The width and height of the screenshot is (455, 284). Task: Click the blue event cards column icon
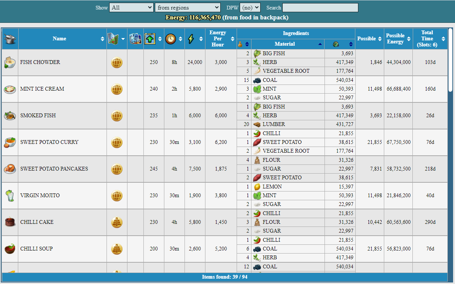pos(135,38)
